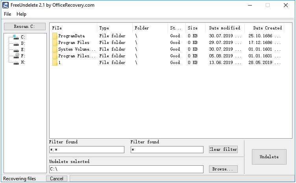Click the folder icon for folder 1

click(x=55, y=62)
